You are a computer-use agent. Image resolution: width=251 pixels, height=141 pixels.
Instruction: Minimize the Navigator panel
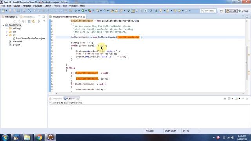[x=39, y=16]
